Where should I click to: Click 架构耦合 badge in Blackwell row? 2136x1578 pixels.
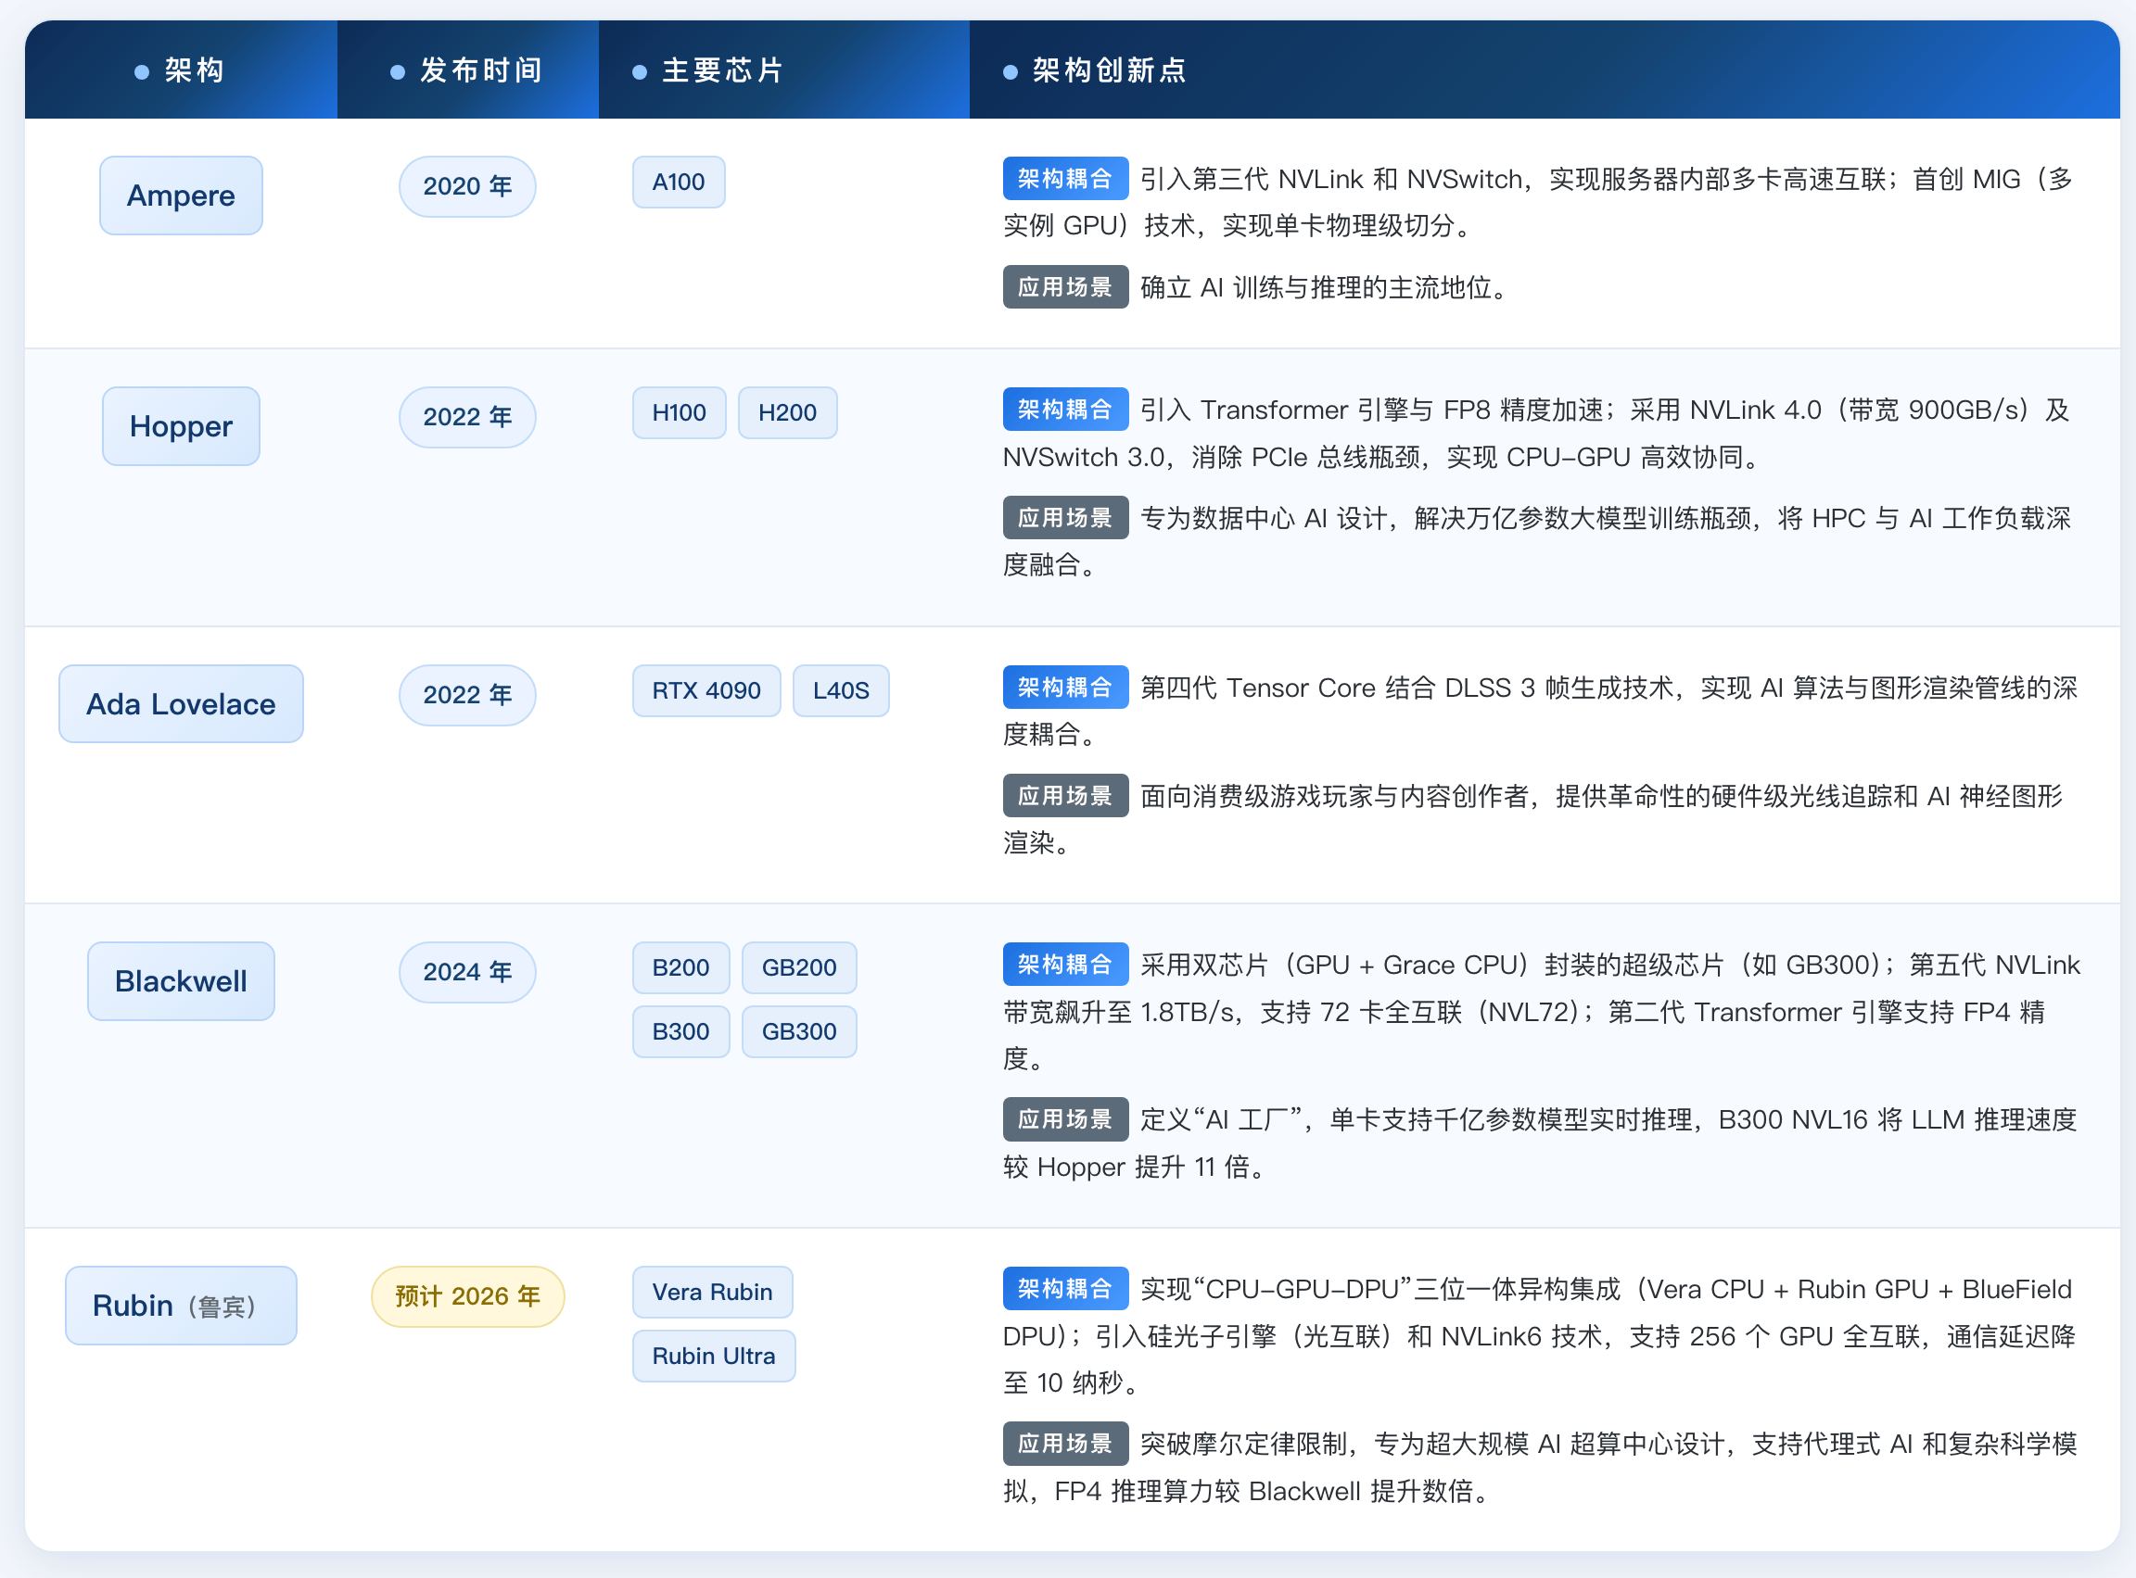(1065, 964)
